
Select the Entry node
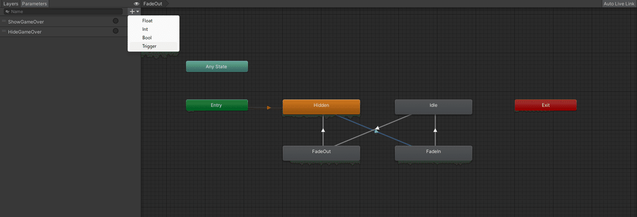point(217,105)
